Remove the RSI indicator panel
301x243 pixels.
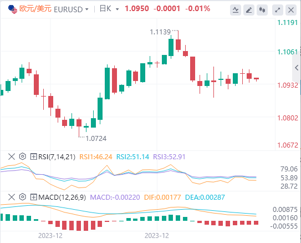(x=12, y=157)
